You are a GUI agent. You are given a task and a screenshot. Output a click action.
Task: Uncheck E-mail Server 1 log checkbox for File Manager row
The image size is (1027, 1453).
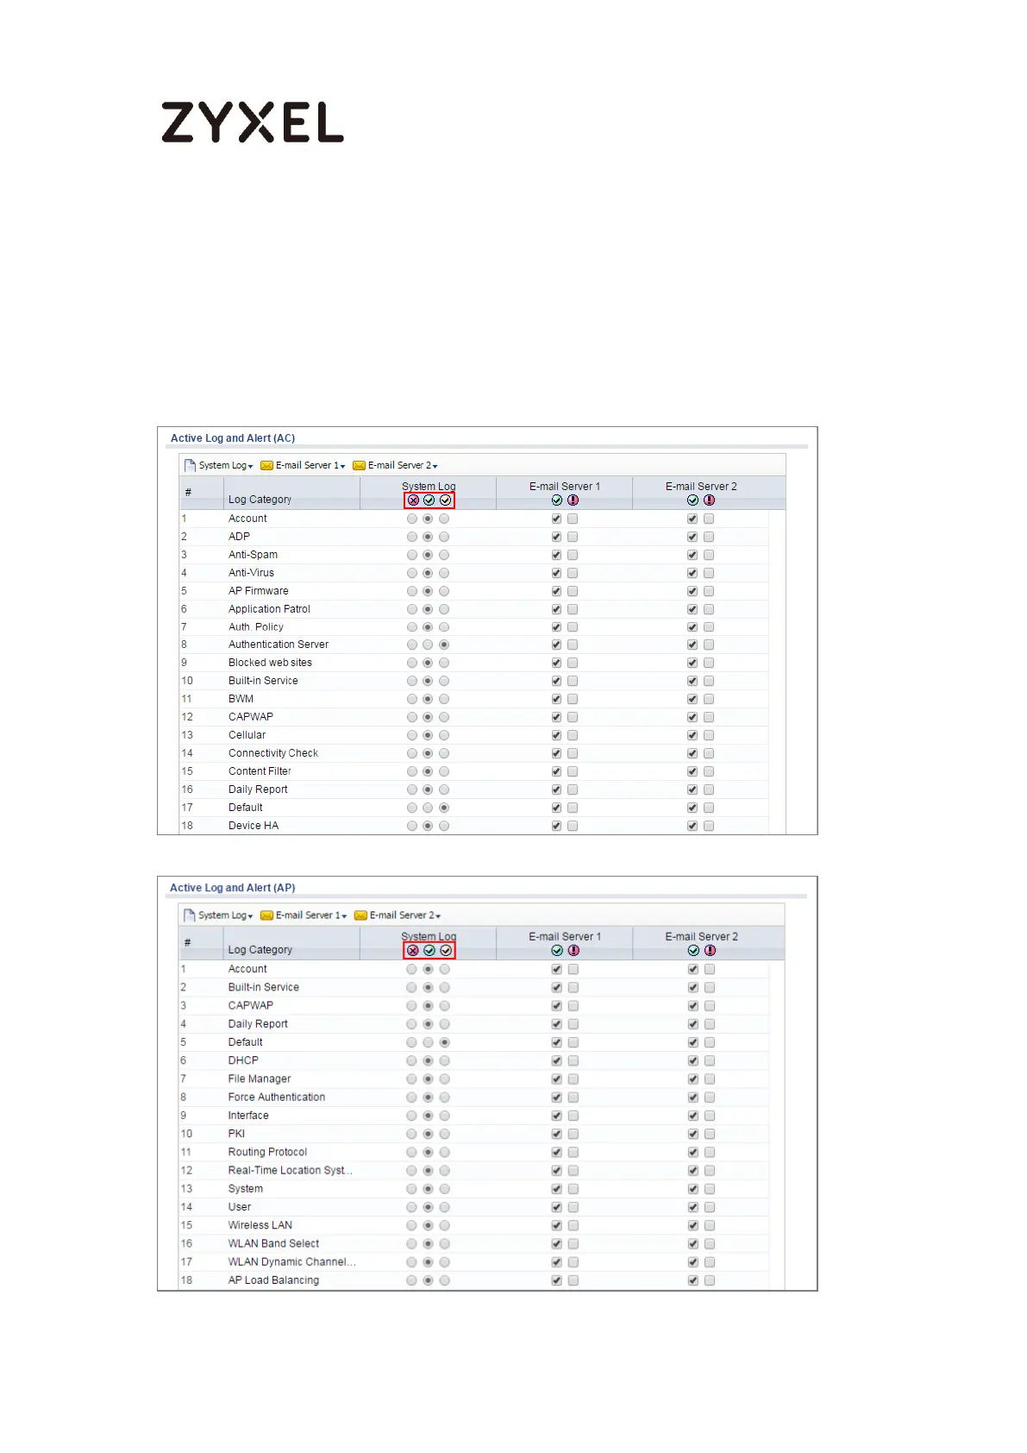click(557, 1079)
